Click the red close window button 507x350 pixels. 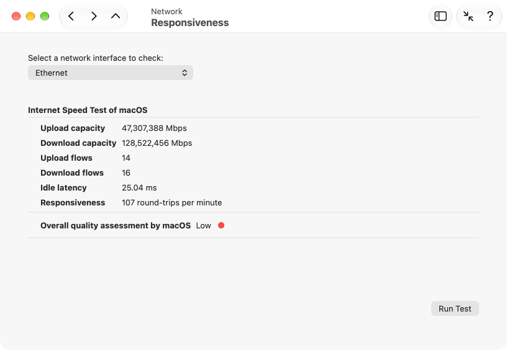coord(16,16)
